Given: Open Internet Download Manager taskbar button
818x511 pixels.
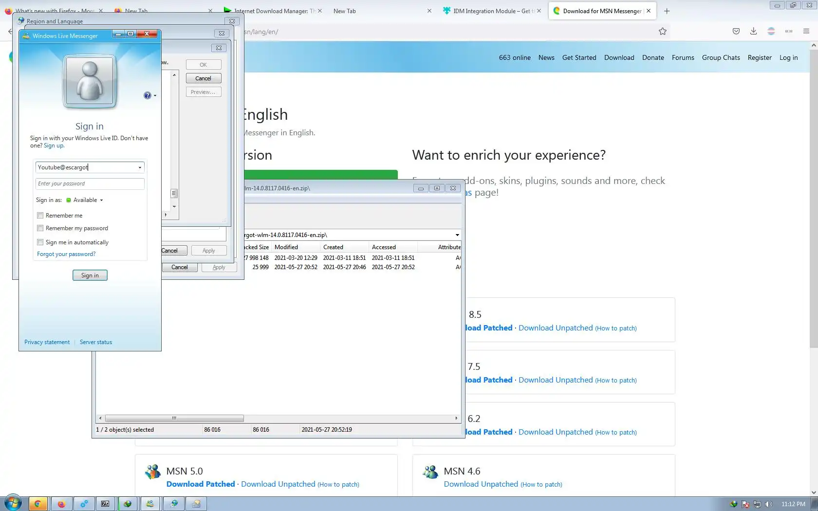Looking at the screenshot, I should pyautogui.click(x=128, y=504).
